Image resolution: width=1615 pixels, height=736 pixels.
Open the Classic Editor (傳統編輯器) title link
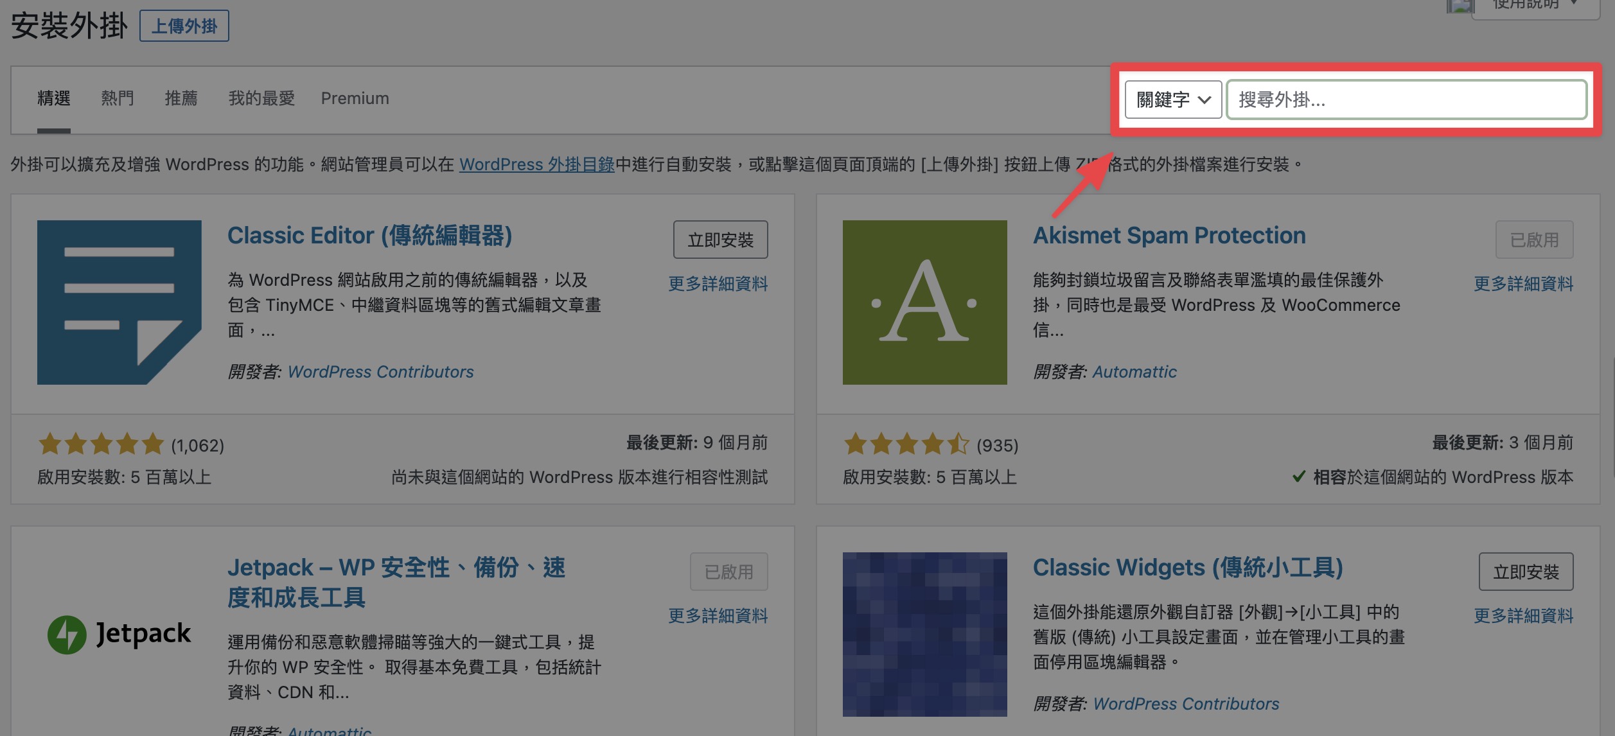pyautogui.click(x=370, y=236)
